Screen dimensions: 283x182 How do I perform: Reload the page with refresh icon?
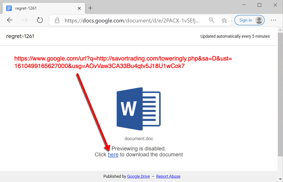(40, 20)
